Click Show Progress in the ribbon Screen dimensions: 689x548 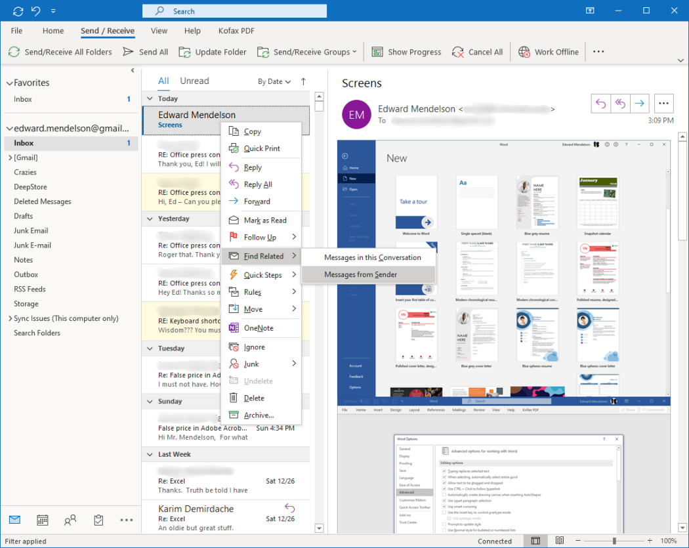(406, 52)
